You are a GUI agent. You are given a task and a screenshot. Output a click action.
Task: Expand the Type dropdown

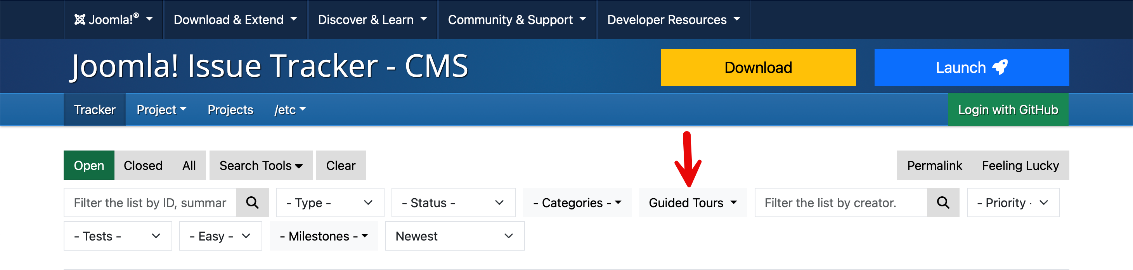coord(329,202)
